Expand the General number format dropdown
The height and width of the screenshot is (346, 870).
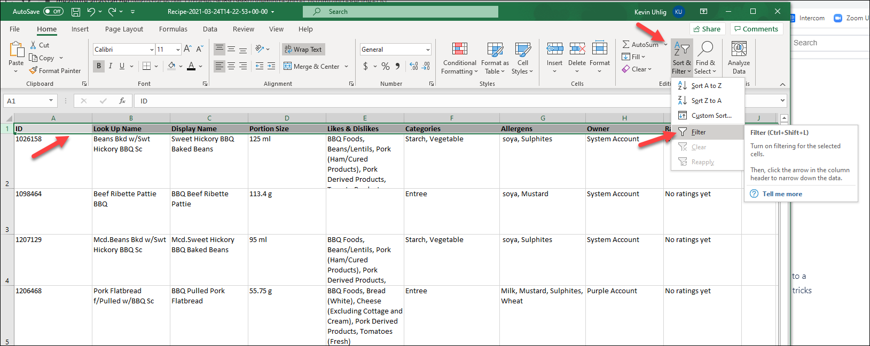(x=428, y=50)
